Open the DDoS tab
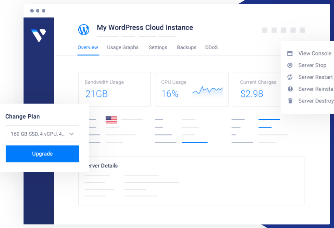 click(x=211, y=47)
